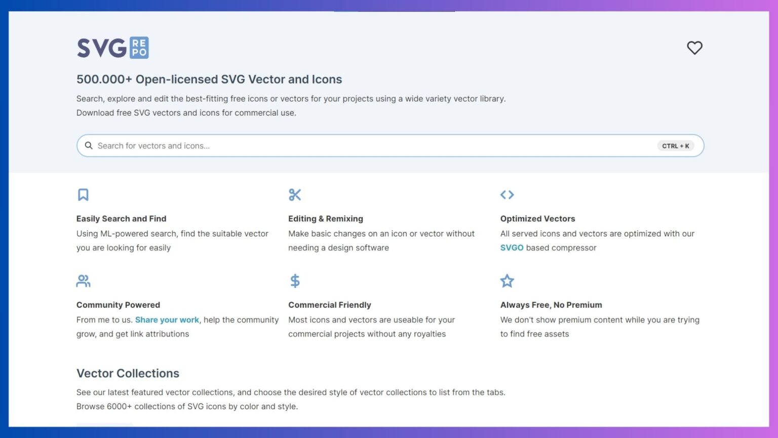This screenshot has height=438, width=778.
Task: Follow the 'Share your work' link
Action: pos(167,320)
